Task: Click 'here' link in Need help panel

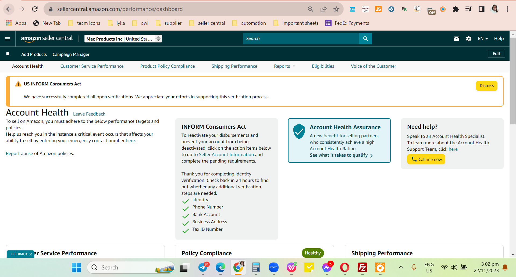Action: coord(453,149)
